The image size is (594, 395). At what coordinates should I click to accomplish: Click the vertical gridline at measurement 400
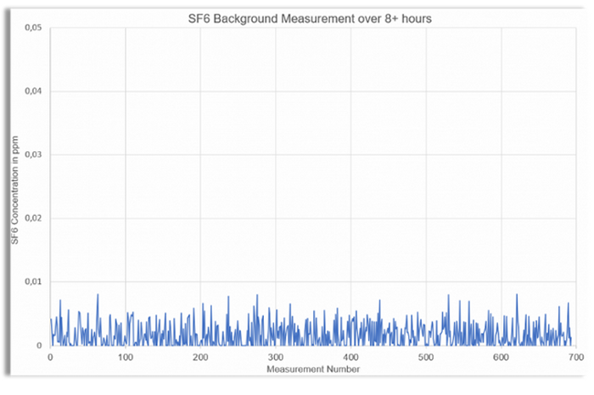coord(351,170)
